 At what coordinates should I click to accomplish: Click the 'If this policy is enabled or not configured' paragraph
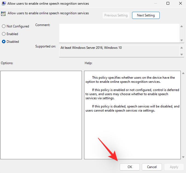(132, 94)
